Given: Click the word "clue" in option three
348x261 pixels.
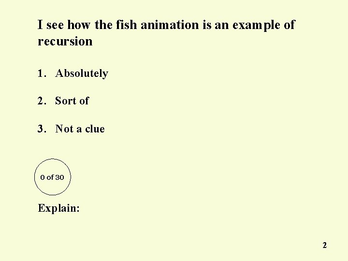Looking at the screenshot, I should pyautogui.click(x=95, y=129).
